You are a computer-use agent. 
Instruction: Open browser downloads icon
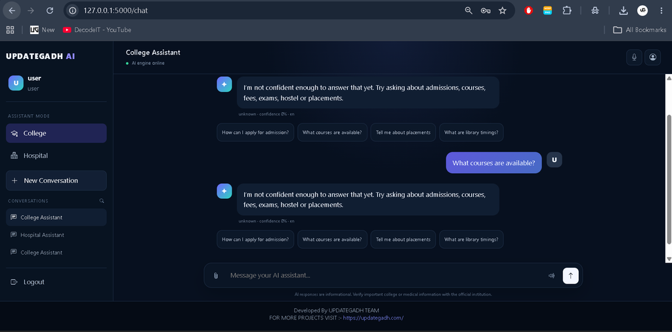tap(623, 10)
